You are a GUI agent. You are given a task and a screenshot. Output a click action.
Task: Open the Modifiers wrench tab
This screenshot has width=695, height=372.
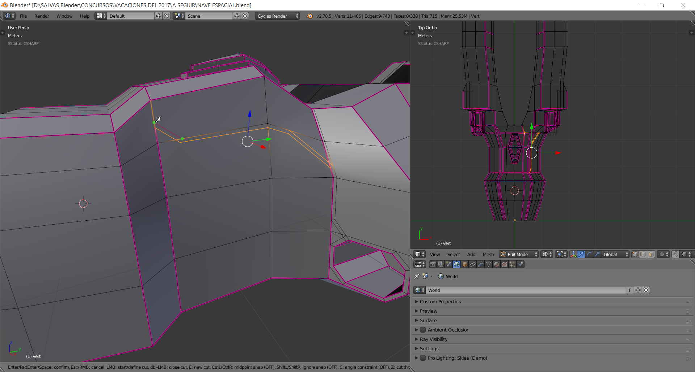(481, 264)
